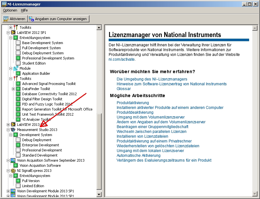Collapse the NI SignalExpress 2013 node

[8, 171]
